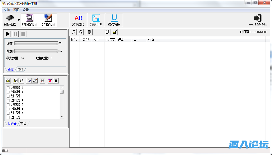Enable the 过滤器 1 checkbox
This screenshot has width=272, height=155.
(8, 88)
